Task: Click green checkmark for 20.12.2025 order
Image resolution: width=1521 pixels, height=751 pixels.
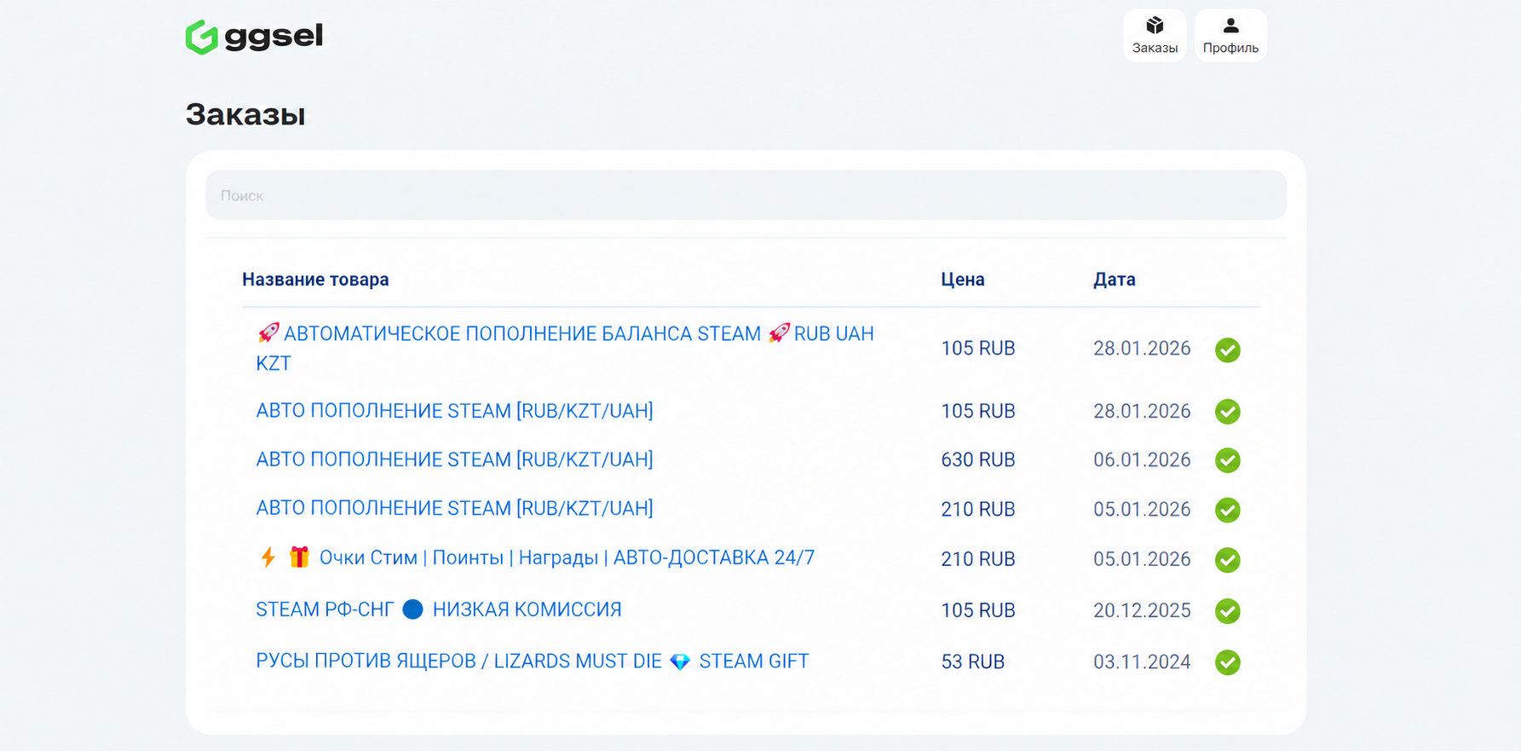Action: [1227, 611]
